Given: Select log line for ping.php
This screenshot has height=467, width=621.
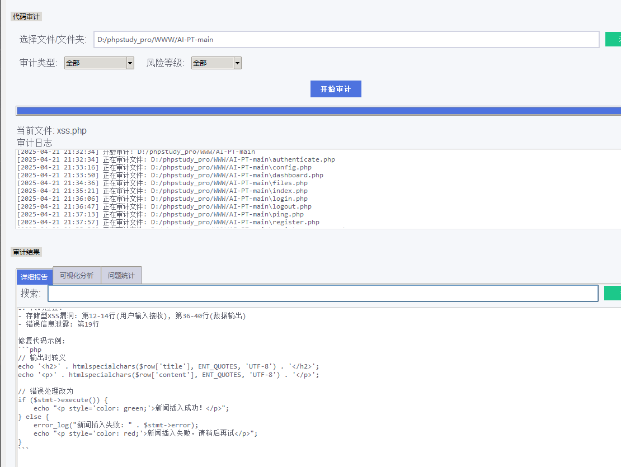Looking at the screenshot, I should [x=161, y=215].
